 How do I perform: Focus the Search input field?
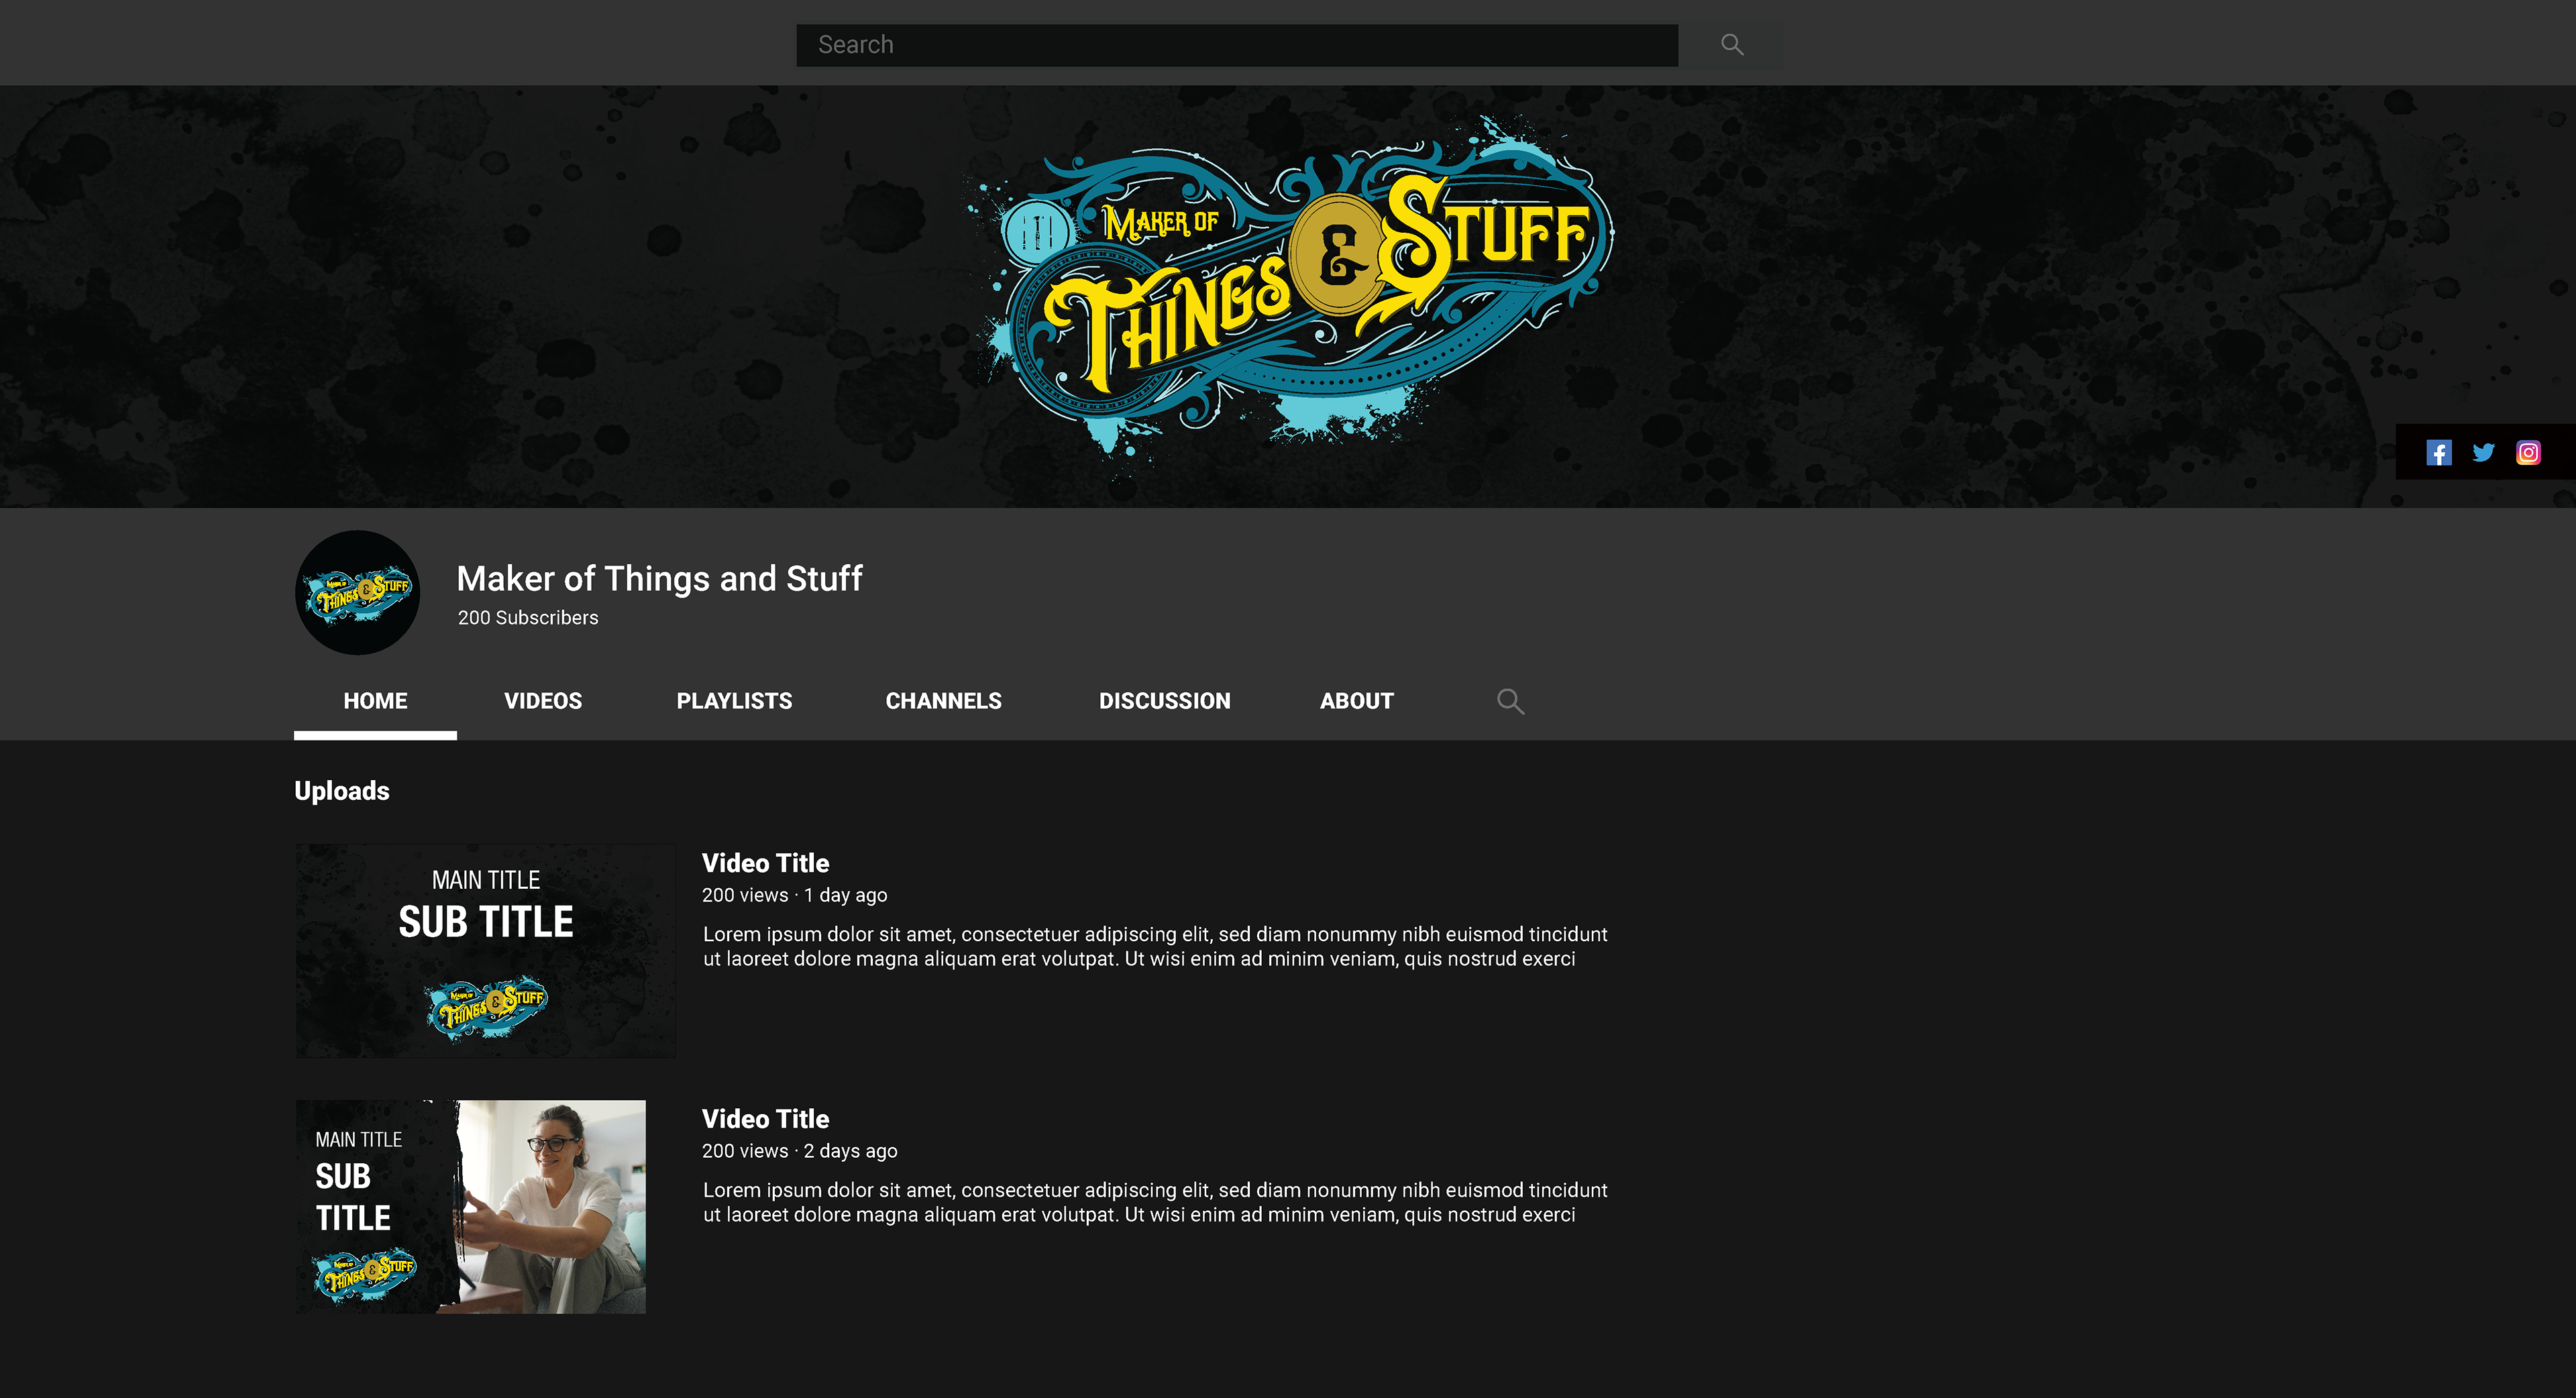[1237, 45]
